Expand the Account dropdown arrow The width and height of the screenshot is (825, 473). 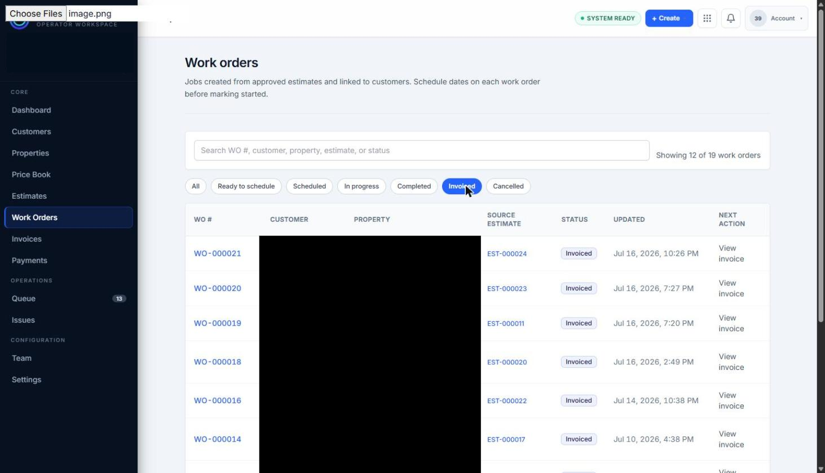(x=801, y=19)
